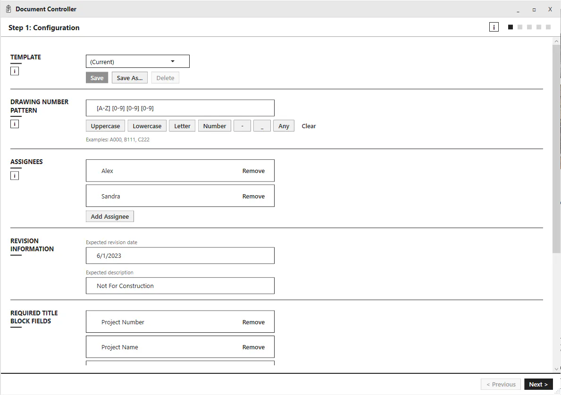Image resolution: width=561 pixels, height=395 pixels.
Task: Add a Letter token to pattern
Action: (182, 126)
